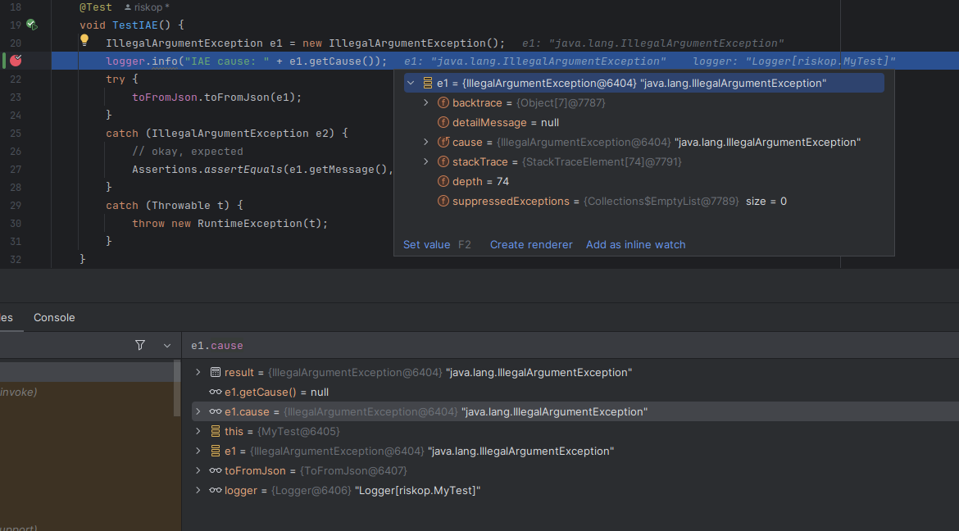Select the e1.getCause() = null watch row
The width and height of the screenshot is (959, 531).
coord(575,393)
